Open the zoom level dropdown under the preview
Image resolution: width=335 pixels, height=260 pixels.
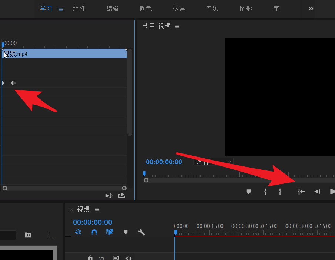[x=214, y=162]
